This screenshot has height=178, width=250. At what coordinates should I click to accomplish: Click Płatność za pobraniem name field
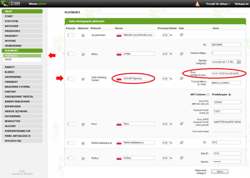click(x=139, y=35)
